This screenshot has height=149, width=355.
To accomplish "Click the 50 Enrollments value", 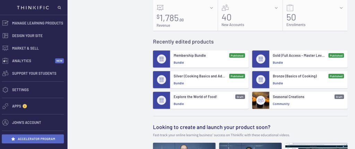I will click(x=291, y=17).
